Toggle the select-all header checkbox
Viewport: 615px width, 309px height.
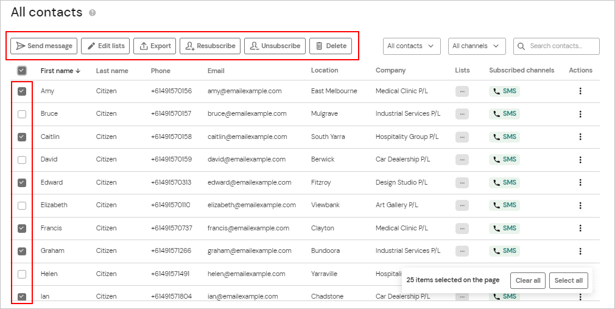pos(22,71)
